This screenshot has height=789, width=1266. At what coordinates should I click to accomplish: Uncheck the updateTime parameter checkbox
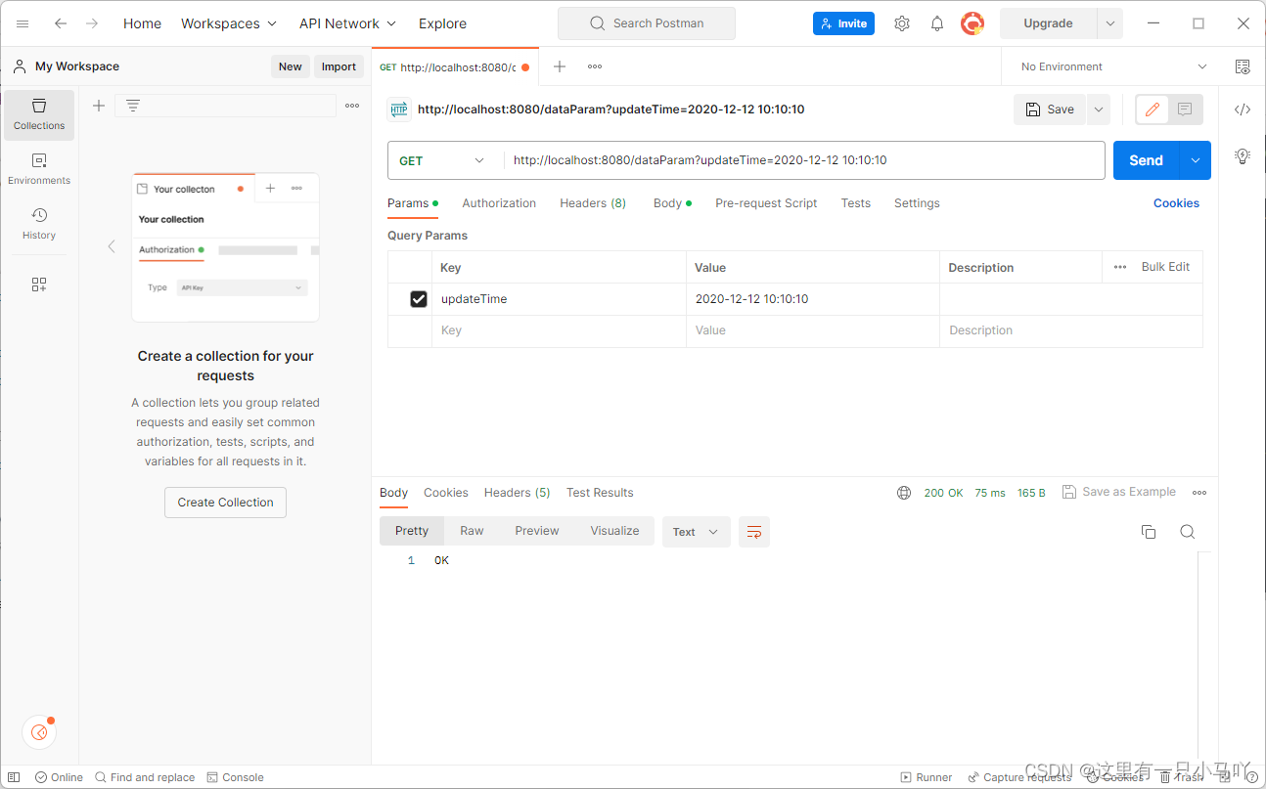[419, 299]
